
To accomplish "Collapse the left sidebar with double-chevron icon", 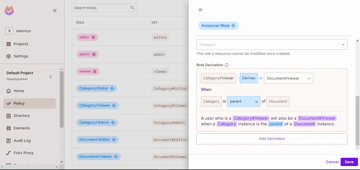I will (x=55, y=11).
